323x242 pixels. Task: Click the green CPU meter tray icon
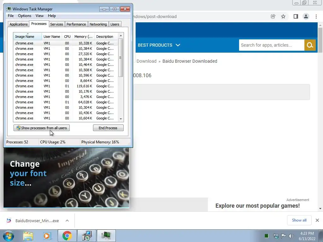(x=266, y=236)
